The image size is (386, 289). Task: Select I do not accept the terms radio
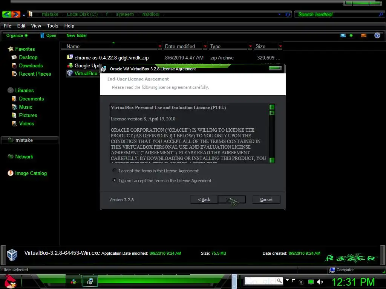coord(114,180)
